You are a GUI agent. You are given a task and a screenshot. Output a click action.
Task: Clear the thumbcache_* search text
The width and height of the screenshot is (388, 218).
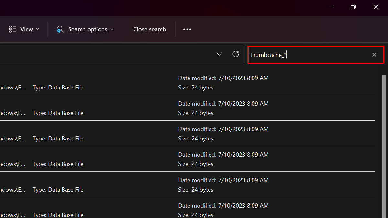click(x=374, y=55)
